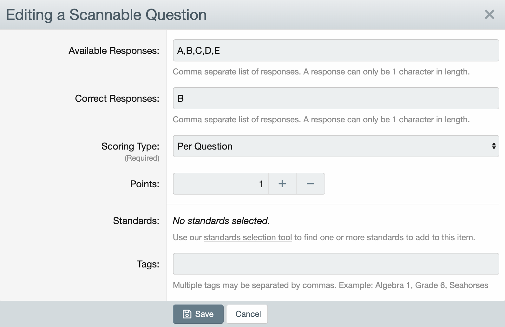This screenshot has width=505, height=327.
Task: Click the Tags label
Action: pyautogui.click(x=148, y=264)
